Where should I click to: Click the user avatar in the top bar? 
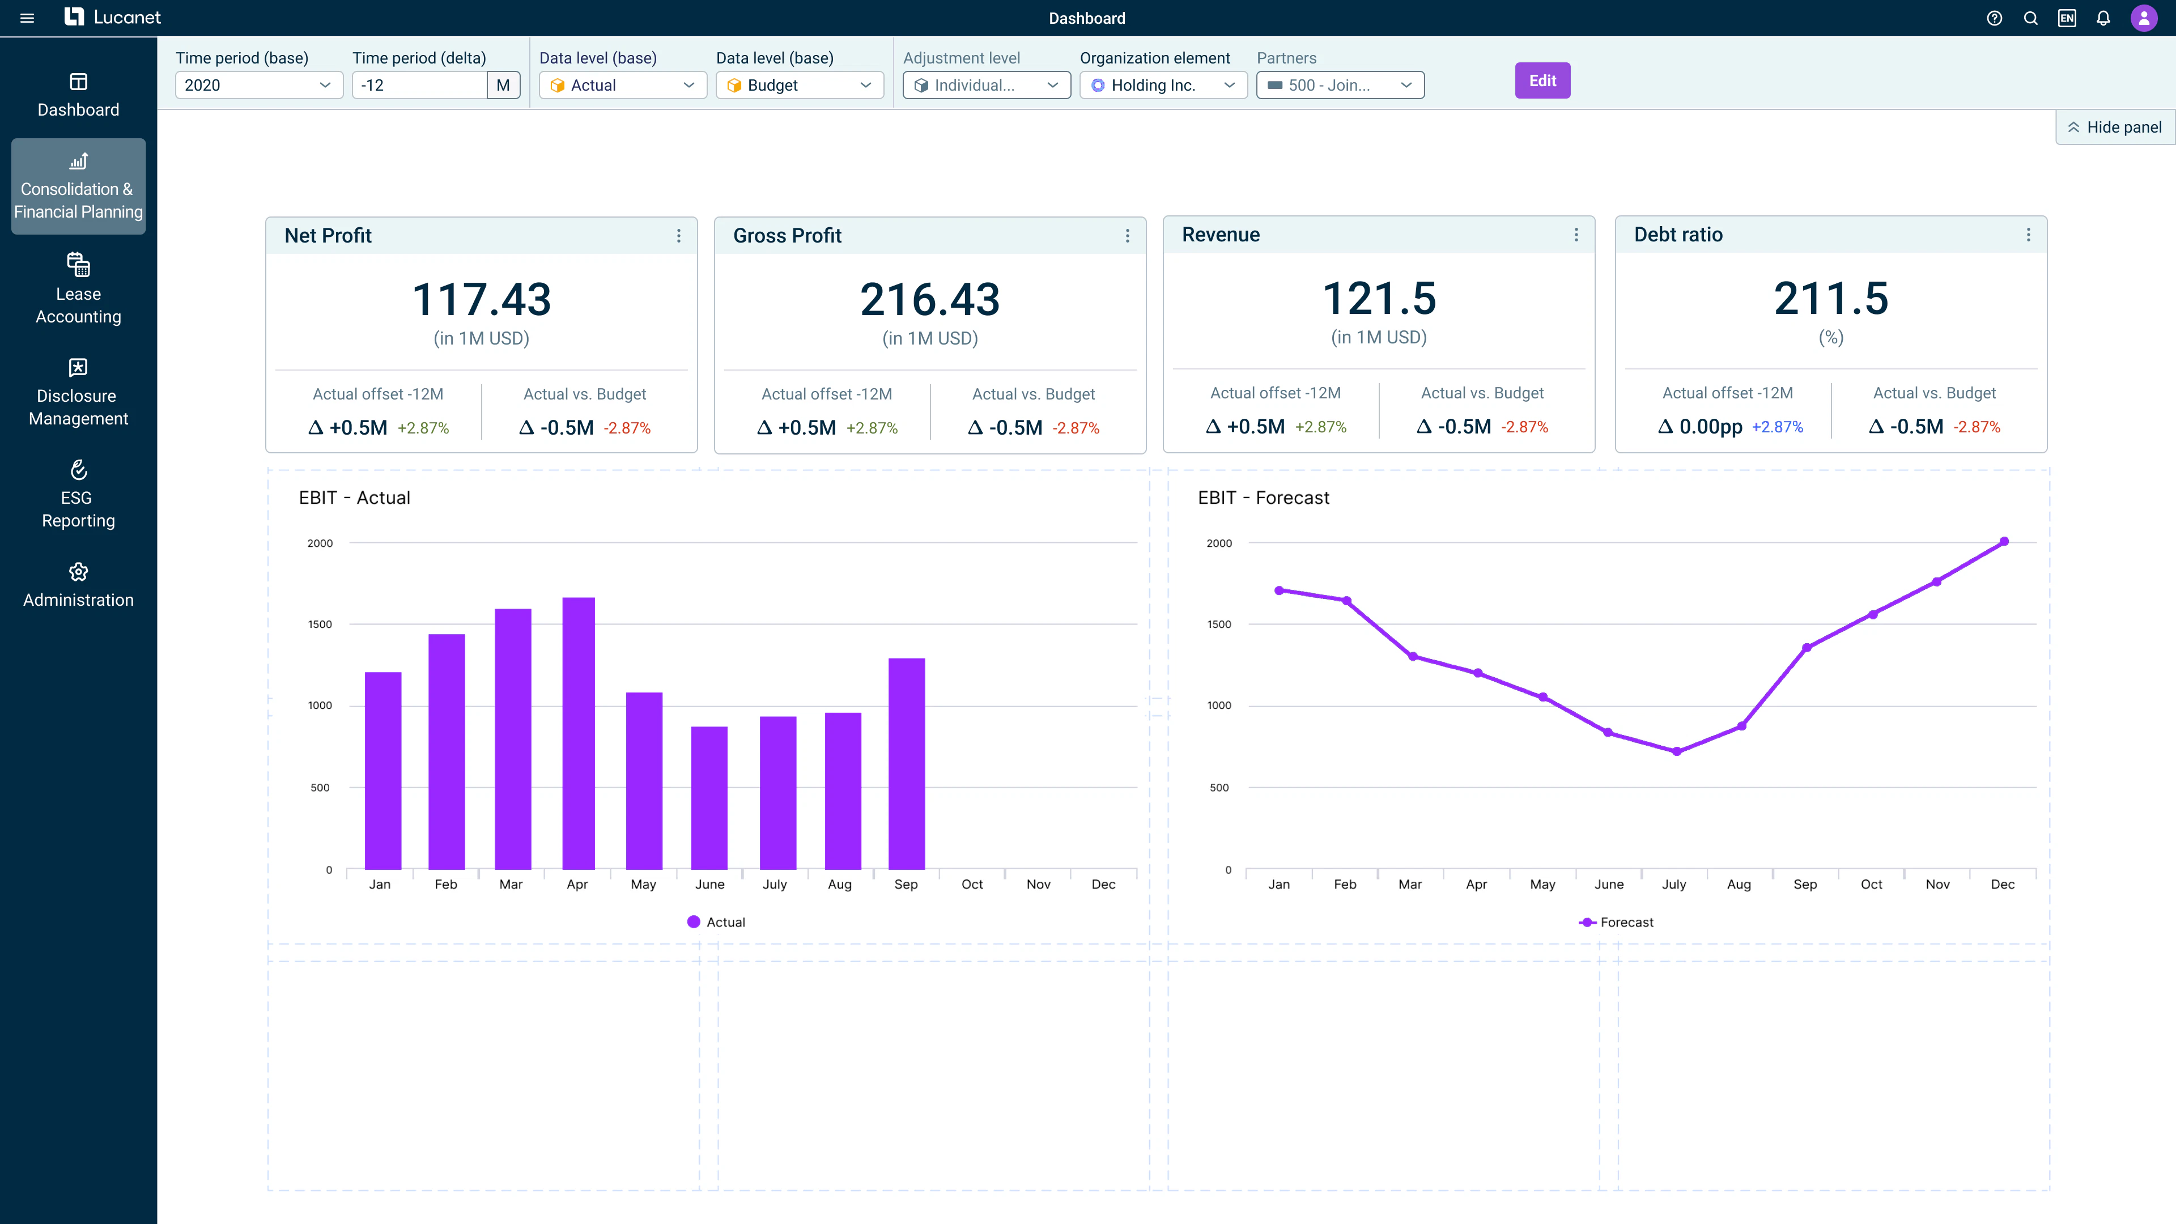click(x=2145, y=18)
